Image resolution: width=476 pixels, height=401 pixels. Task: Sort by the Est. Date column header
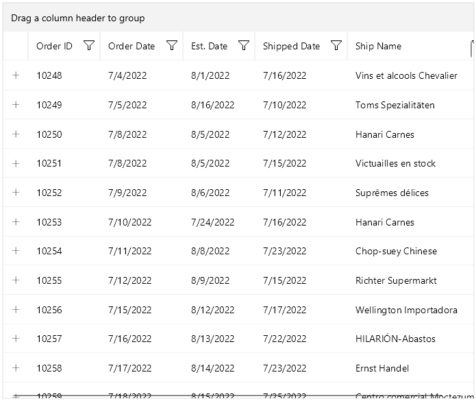pyautogui.click(x=209, y=46)
